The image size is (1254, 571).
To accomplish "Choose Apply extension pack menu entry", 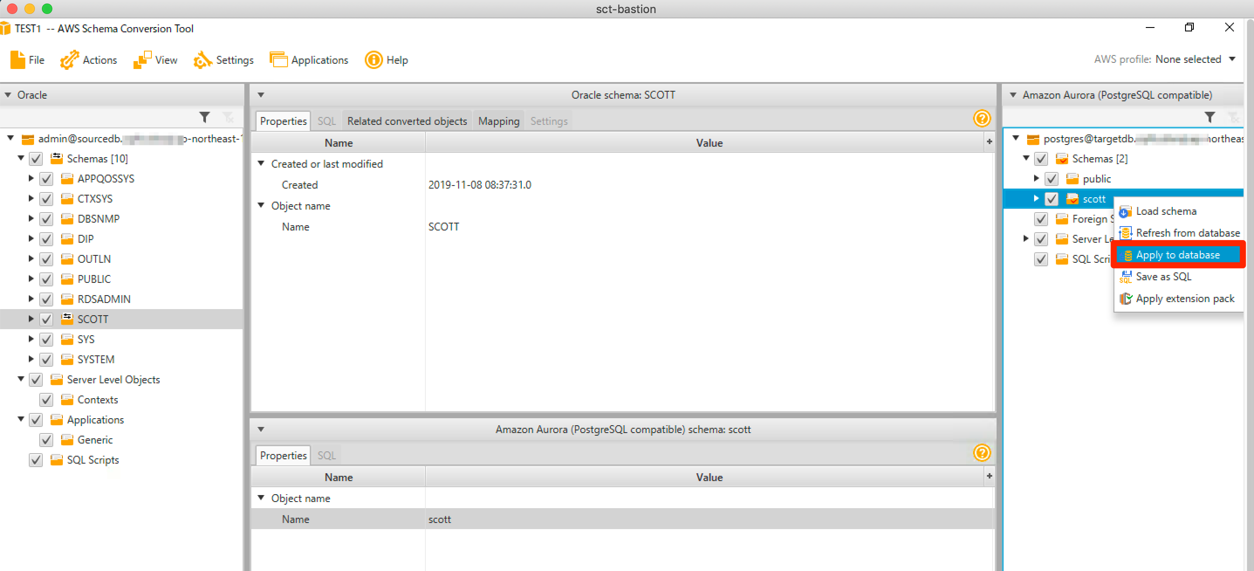I will point(1178,298).
